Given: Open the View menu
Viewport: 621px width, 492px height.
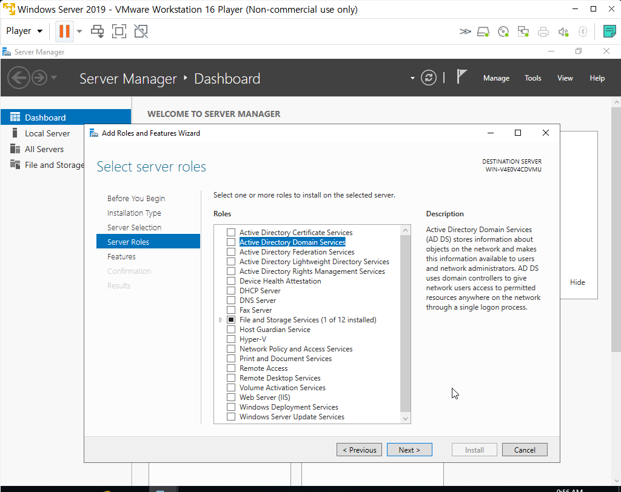Looking at the screenshot, I should pos(565,78).
